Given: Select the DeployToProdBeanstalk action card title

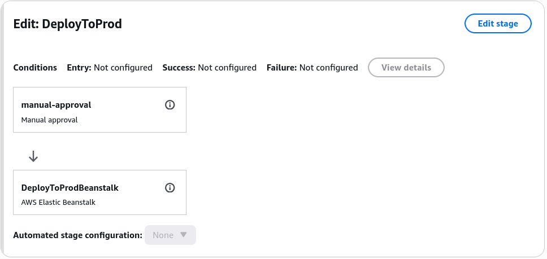Looking at the screenshot, I should pyautogui.click(x=70, y=188).
